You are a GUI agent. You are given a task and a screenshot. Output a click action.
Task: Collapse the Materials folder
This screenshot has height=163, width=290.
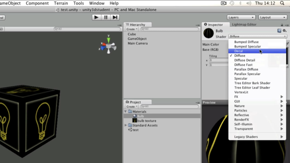pyautogui.click(x=125, y=111)
